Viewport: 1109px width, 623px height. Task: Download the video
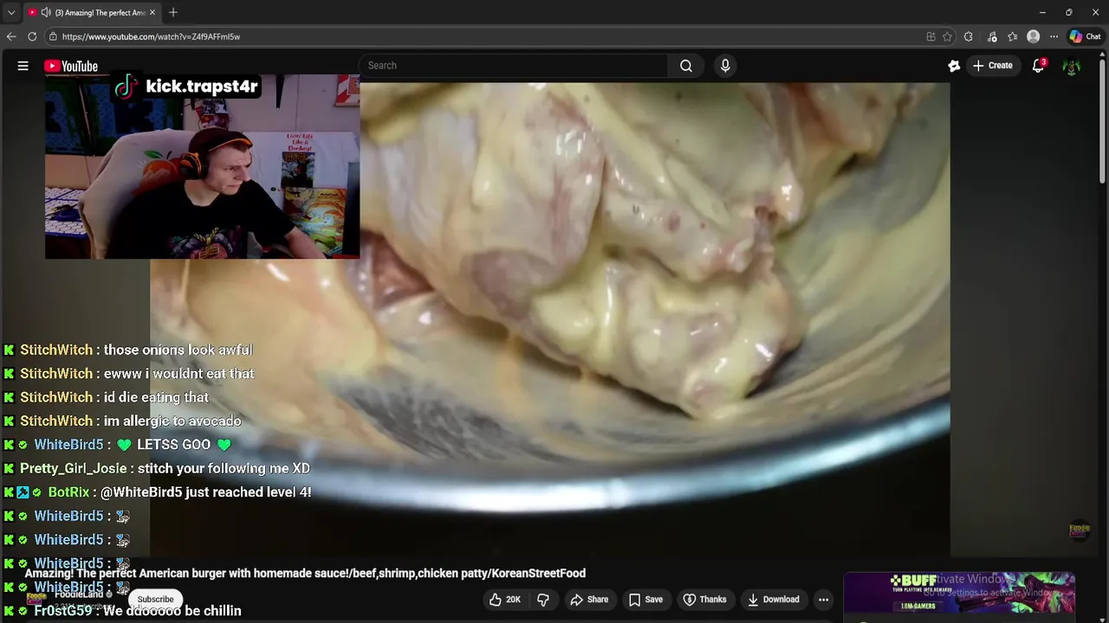772,599
